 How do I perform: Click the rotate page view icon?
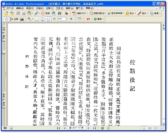pos(79,19)
